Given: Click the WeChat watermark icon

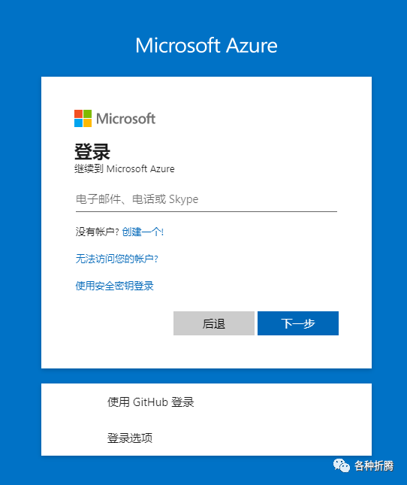Looking at the screenshot, I should (341, 465).
